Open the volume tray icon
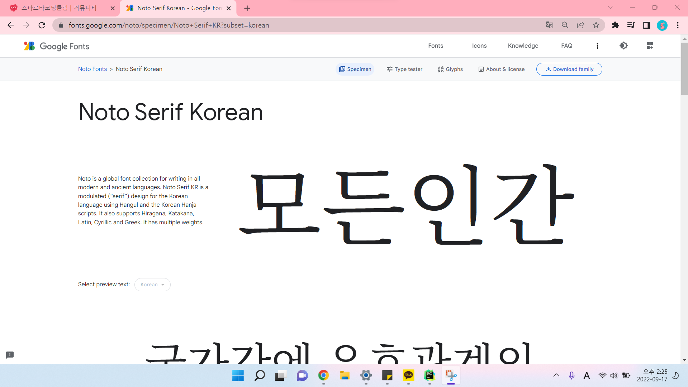The image size is (688, 387). (614, 376)
